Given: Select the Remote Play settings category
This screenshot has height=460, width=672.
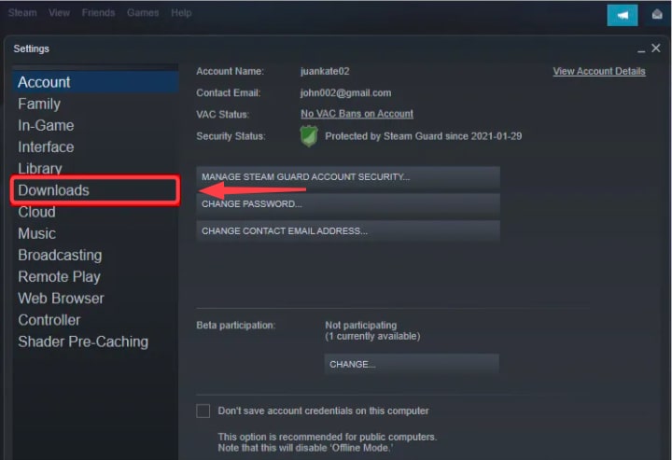Looking at the screenshot, I should 95,277.
